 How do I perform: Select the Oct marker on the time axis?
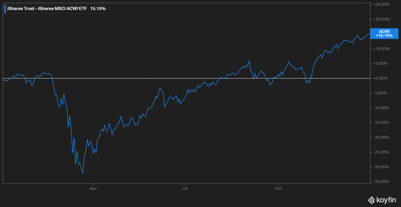(x=278, y=188)
